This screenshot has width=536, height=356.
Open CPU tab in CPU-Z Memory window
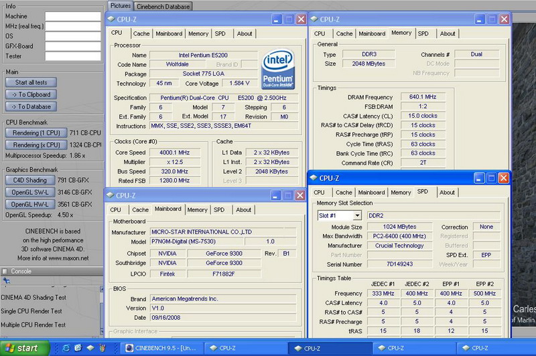(320, 33)
